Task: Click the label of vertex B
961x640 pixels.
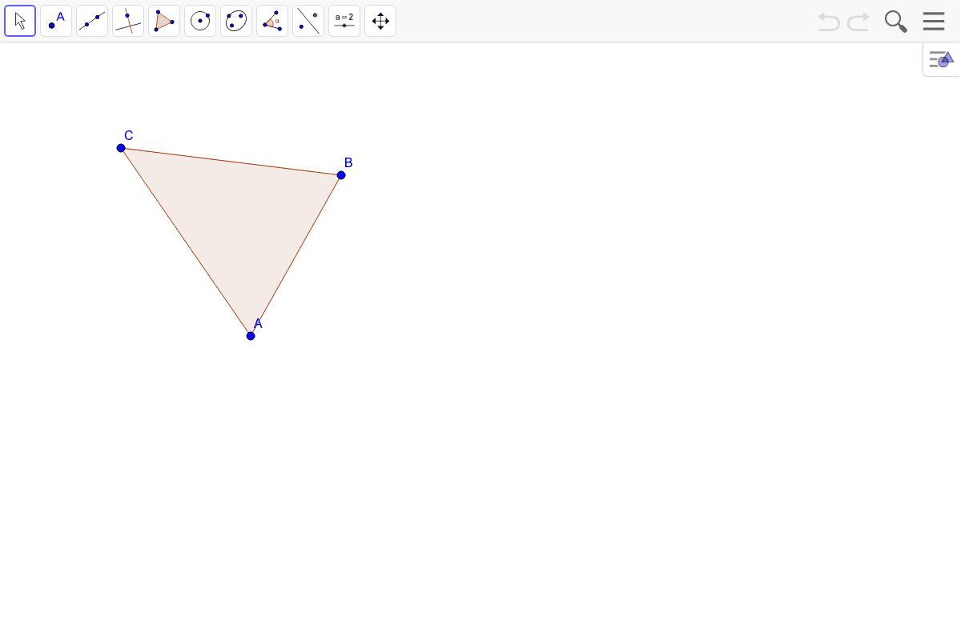Action: (348, 162)
